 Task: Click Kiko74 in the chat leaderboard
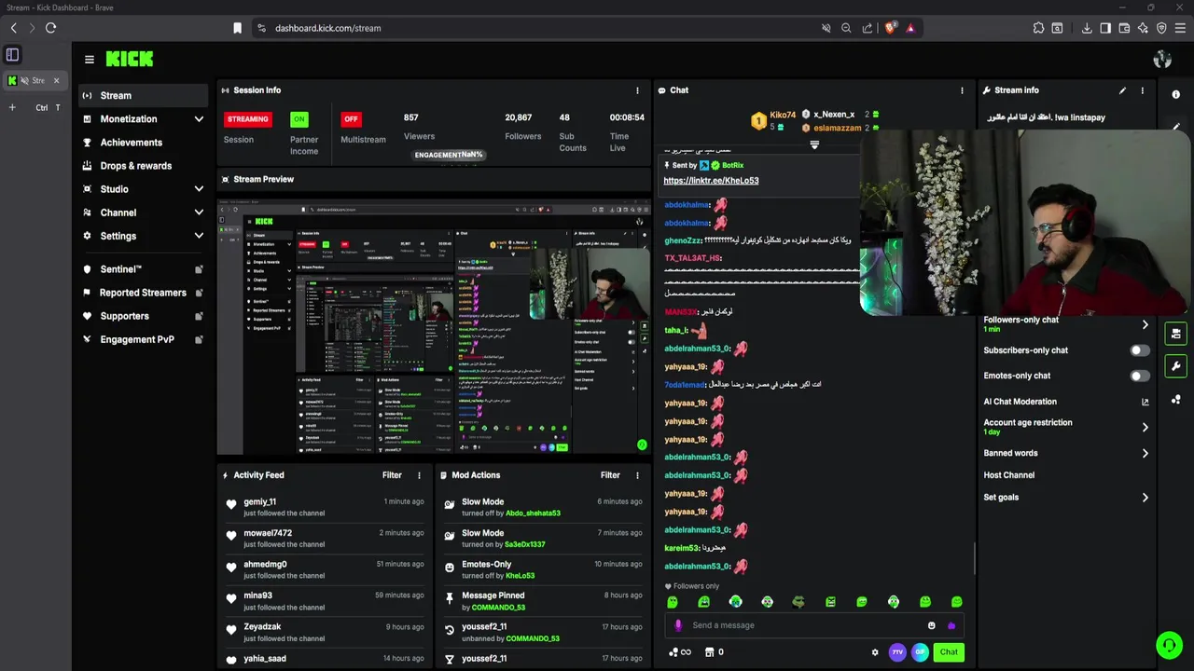pyautogui.click(x=783, y=116)
